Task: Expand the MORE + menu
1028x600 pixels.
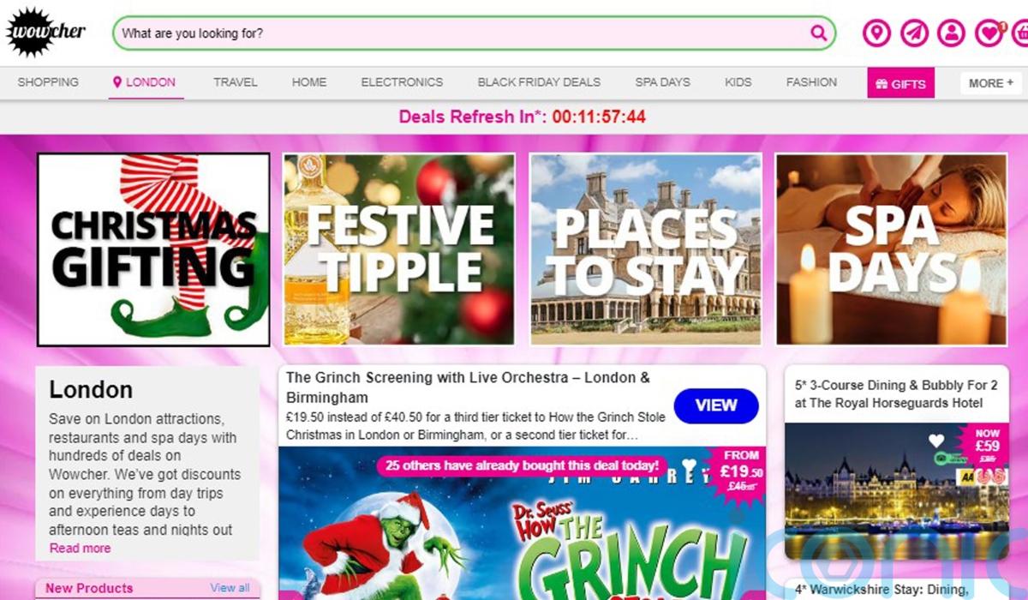Action: [x=991, y=83]
